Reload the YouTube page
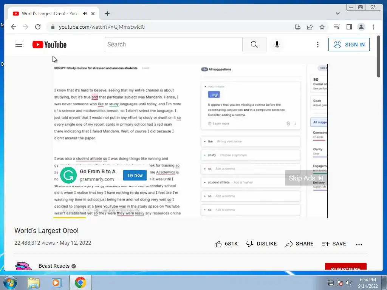Image resolution: width=387 pixels, height=290 pixels. click(38, 27)
